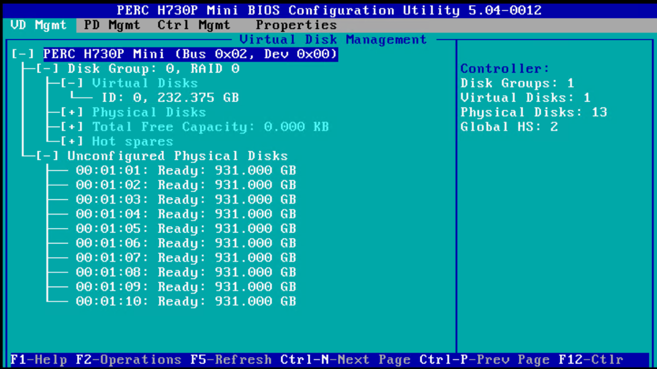Collapse the Disk Group 0 RAID 0 node

48,69
